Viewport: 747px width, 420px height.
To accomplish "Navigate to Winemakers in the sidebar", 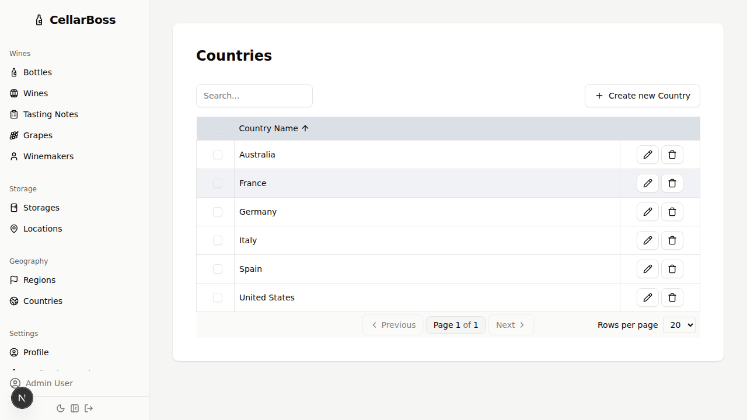I will [48, 156].
